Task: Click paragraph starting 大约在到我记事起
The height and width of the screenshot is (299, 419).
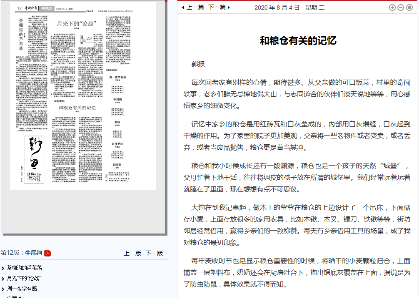Action: pos(297,225)
